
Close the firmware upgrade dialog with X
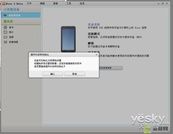97,55
